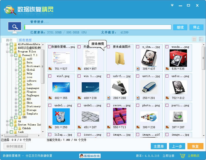Click the Foxmail 7.1 folder icon
This screenshot has height=160, width=206.
coord(20,55)
